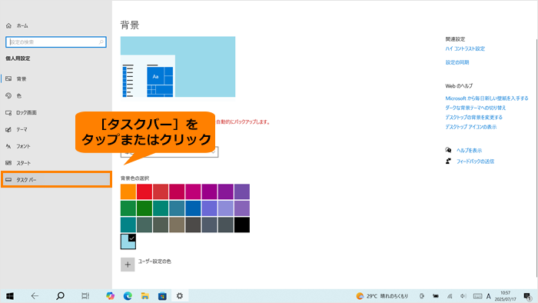538x303 pixels.
Task: Click the battery icon in system tray
Action: point(436,296)
